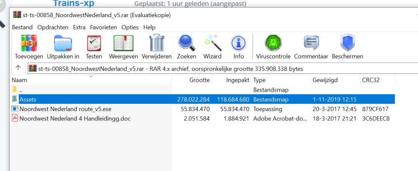Open the Extra menu
Screen dimensions: 418x171
click(79, 28)
